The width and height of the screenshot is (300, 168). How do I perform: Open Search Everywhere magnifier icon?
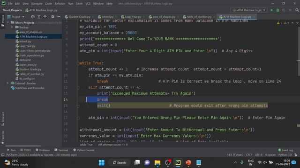point(297,10)
